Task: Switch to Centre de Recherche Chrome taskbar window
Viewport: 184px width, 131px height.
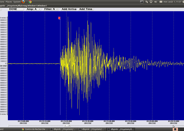Action: pos(35,129)
